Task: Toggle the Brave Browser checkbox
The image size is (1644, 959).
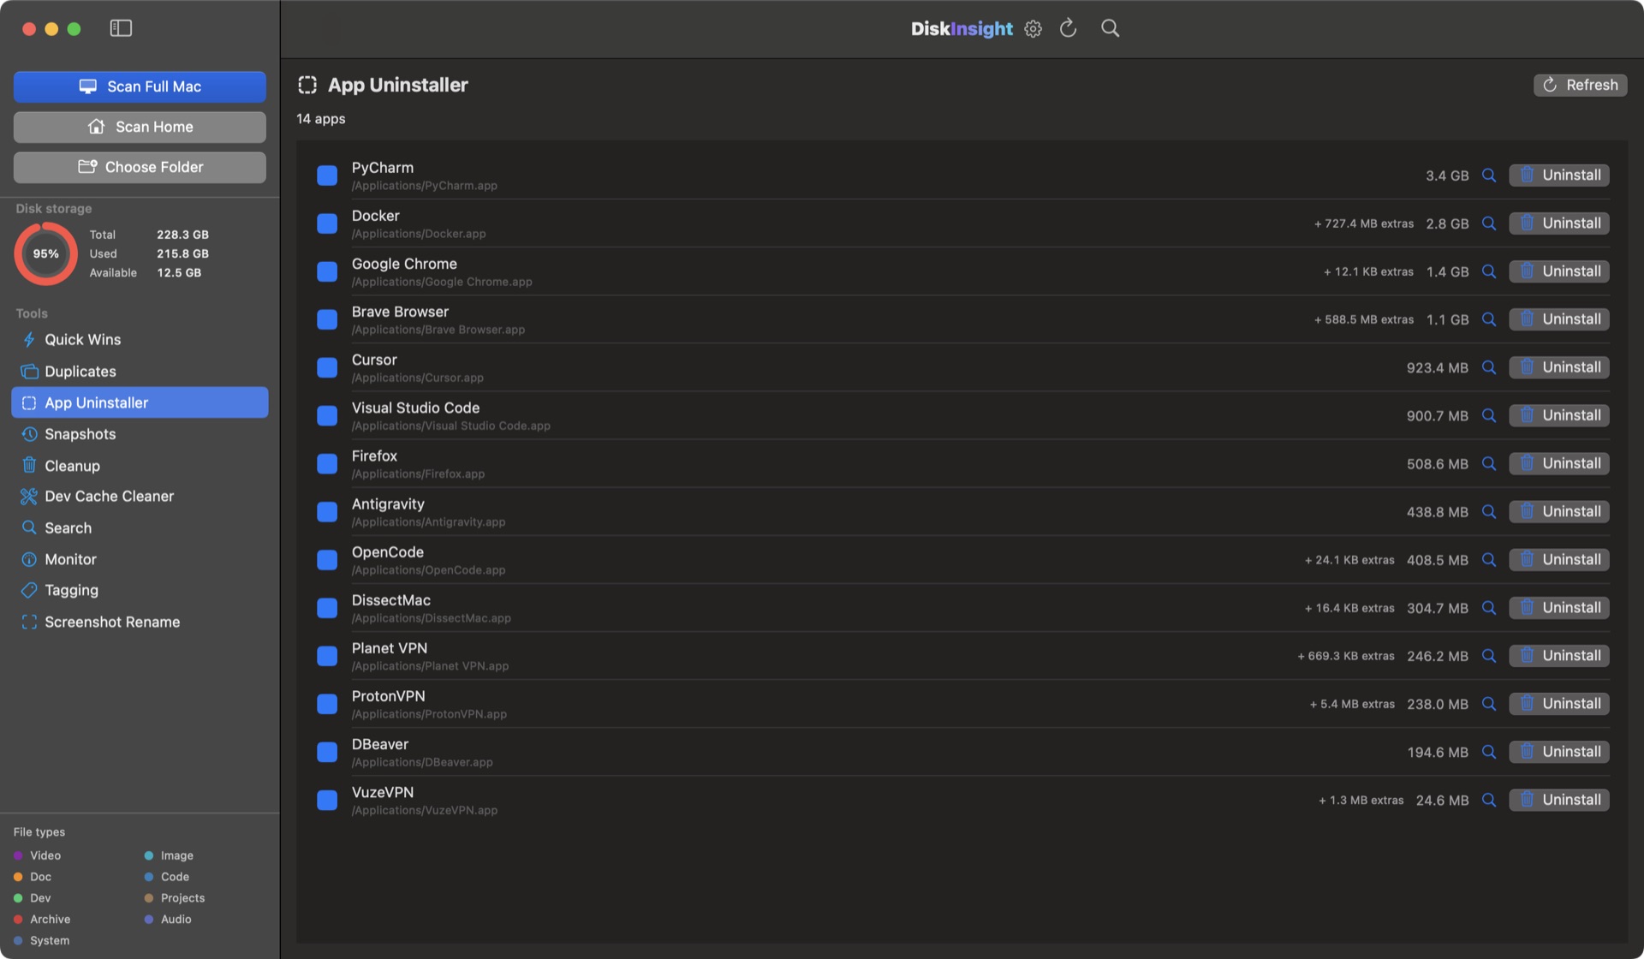Action: (x=327, y=319)
